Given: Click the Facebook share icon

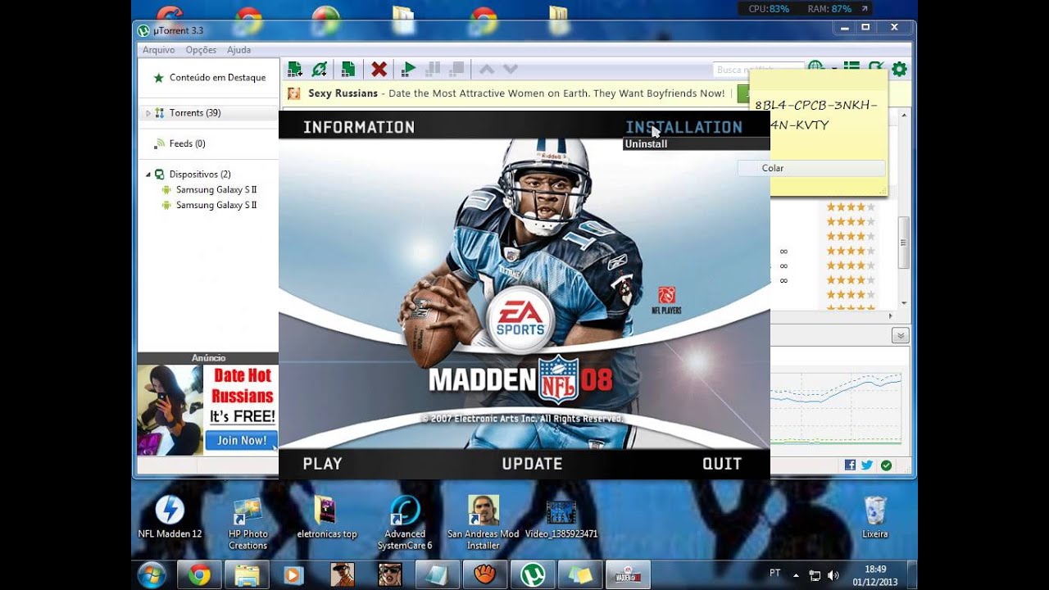Looking at the screenshot, I should (x=850, y=465).
